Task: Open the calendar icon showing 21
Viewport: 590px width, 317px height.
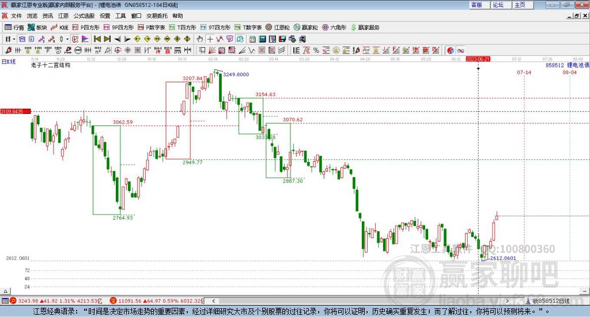Action: point(252,39)
